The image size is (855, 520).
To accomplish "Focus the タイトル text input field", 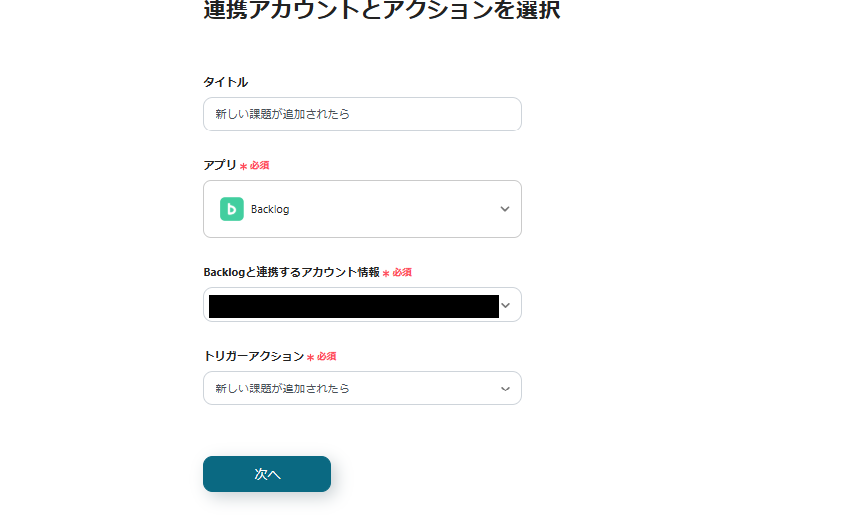I will coord(363,114).
